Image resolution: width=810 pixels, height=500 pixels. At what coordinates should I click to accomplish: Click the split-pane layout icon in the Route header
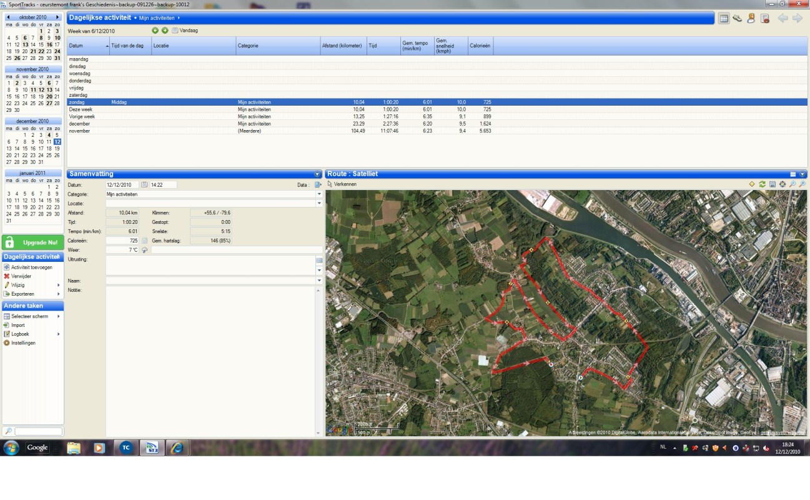click(x=793, y=174)
